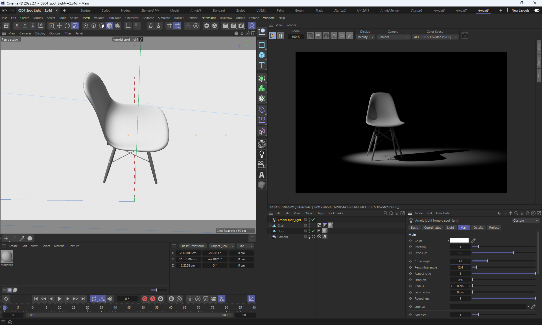Toggle the Floor object enable checkmark
542x325 pixels.
click(x=313, y=231)
